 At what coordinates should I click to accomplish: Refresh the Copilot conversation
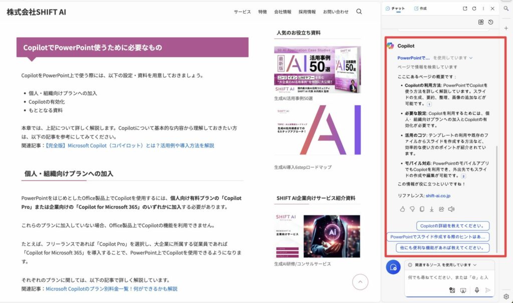474,8
